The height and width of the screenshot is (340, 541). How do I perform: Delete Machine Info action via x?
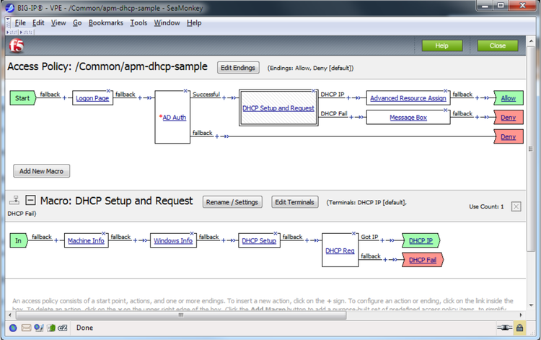coord(103,233)
